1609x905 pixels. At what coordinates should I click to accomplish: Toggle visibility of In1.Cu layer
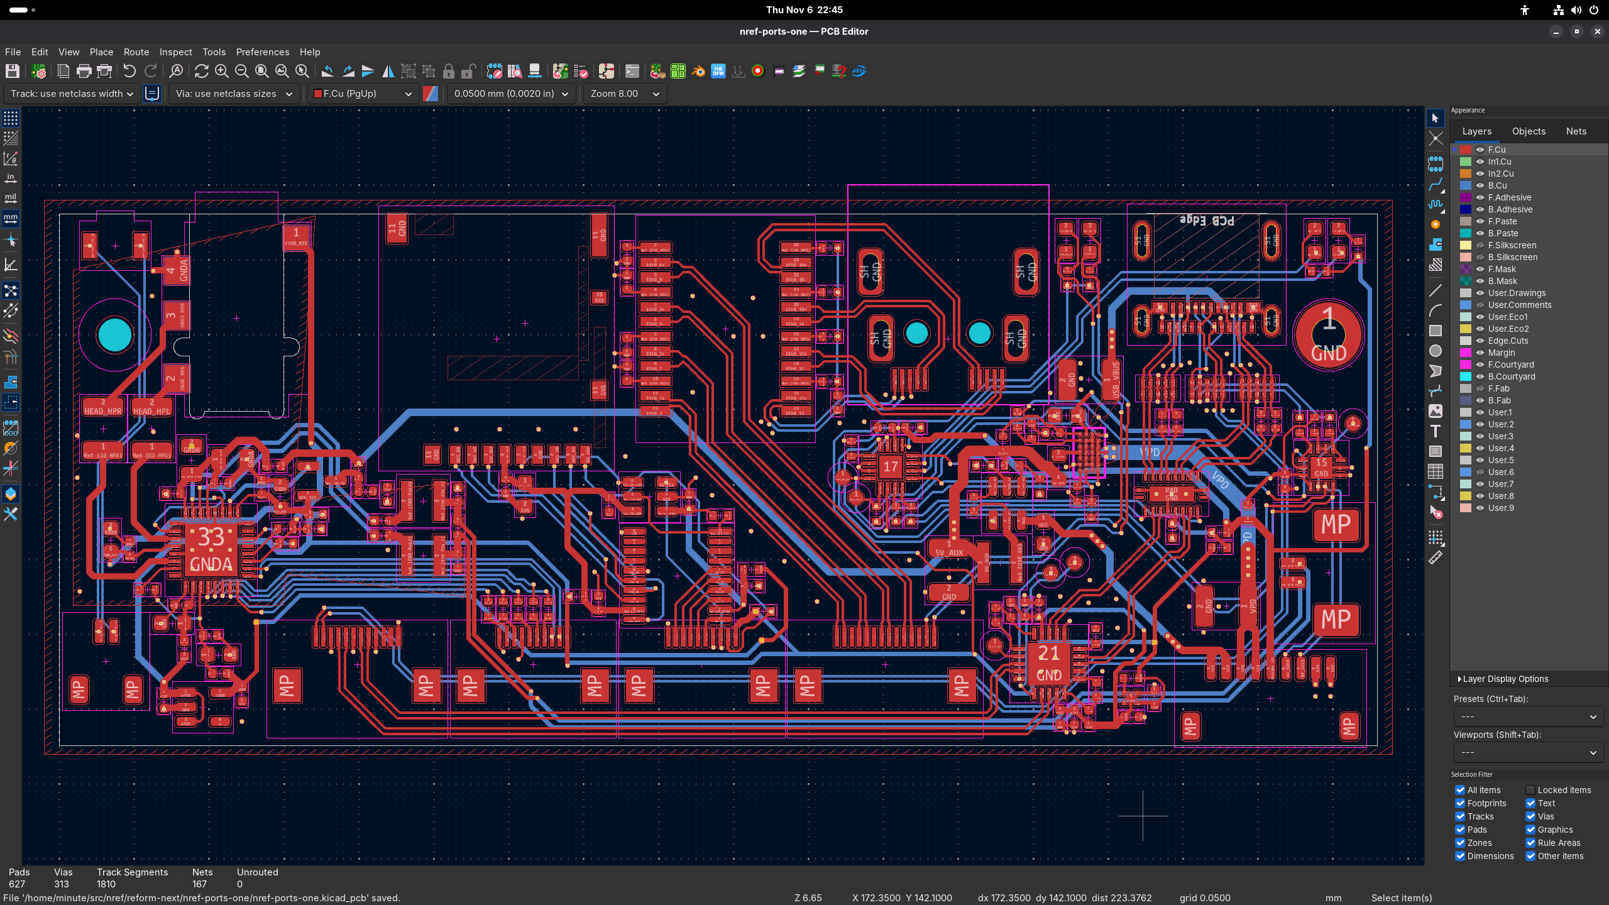click(1480, 162)
